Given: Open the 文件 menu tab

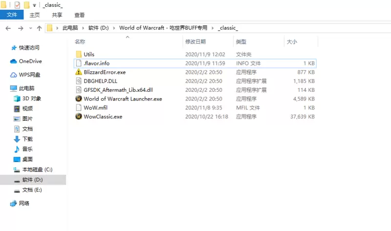Looking at the screenshot, I should tap(12, 15).
